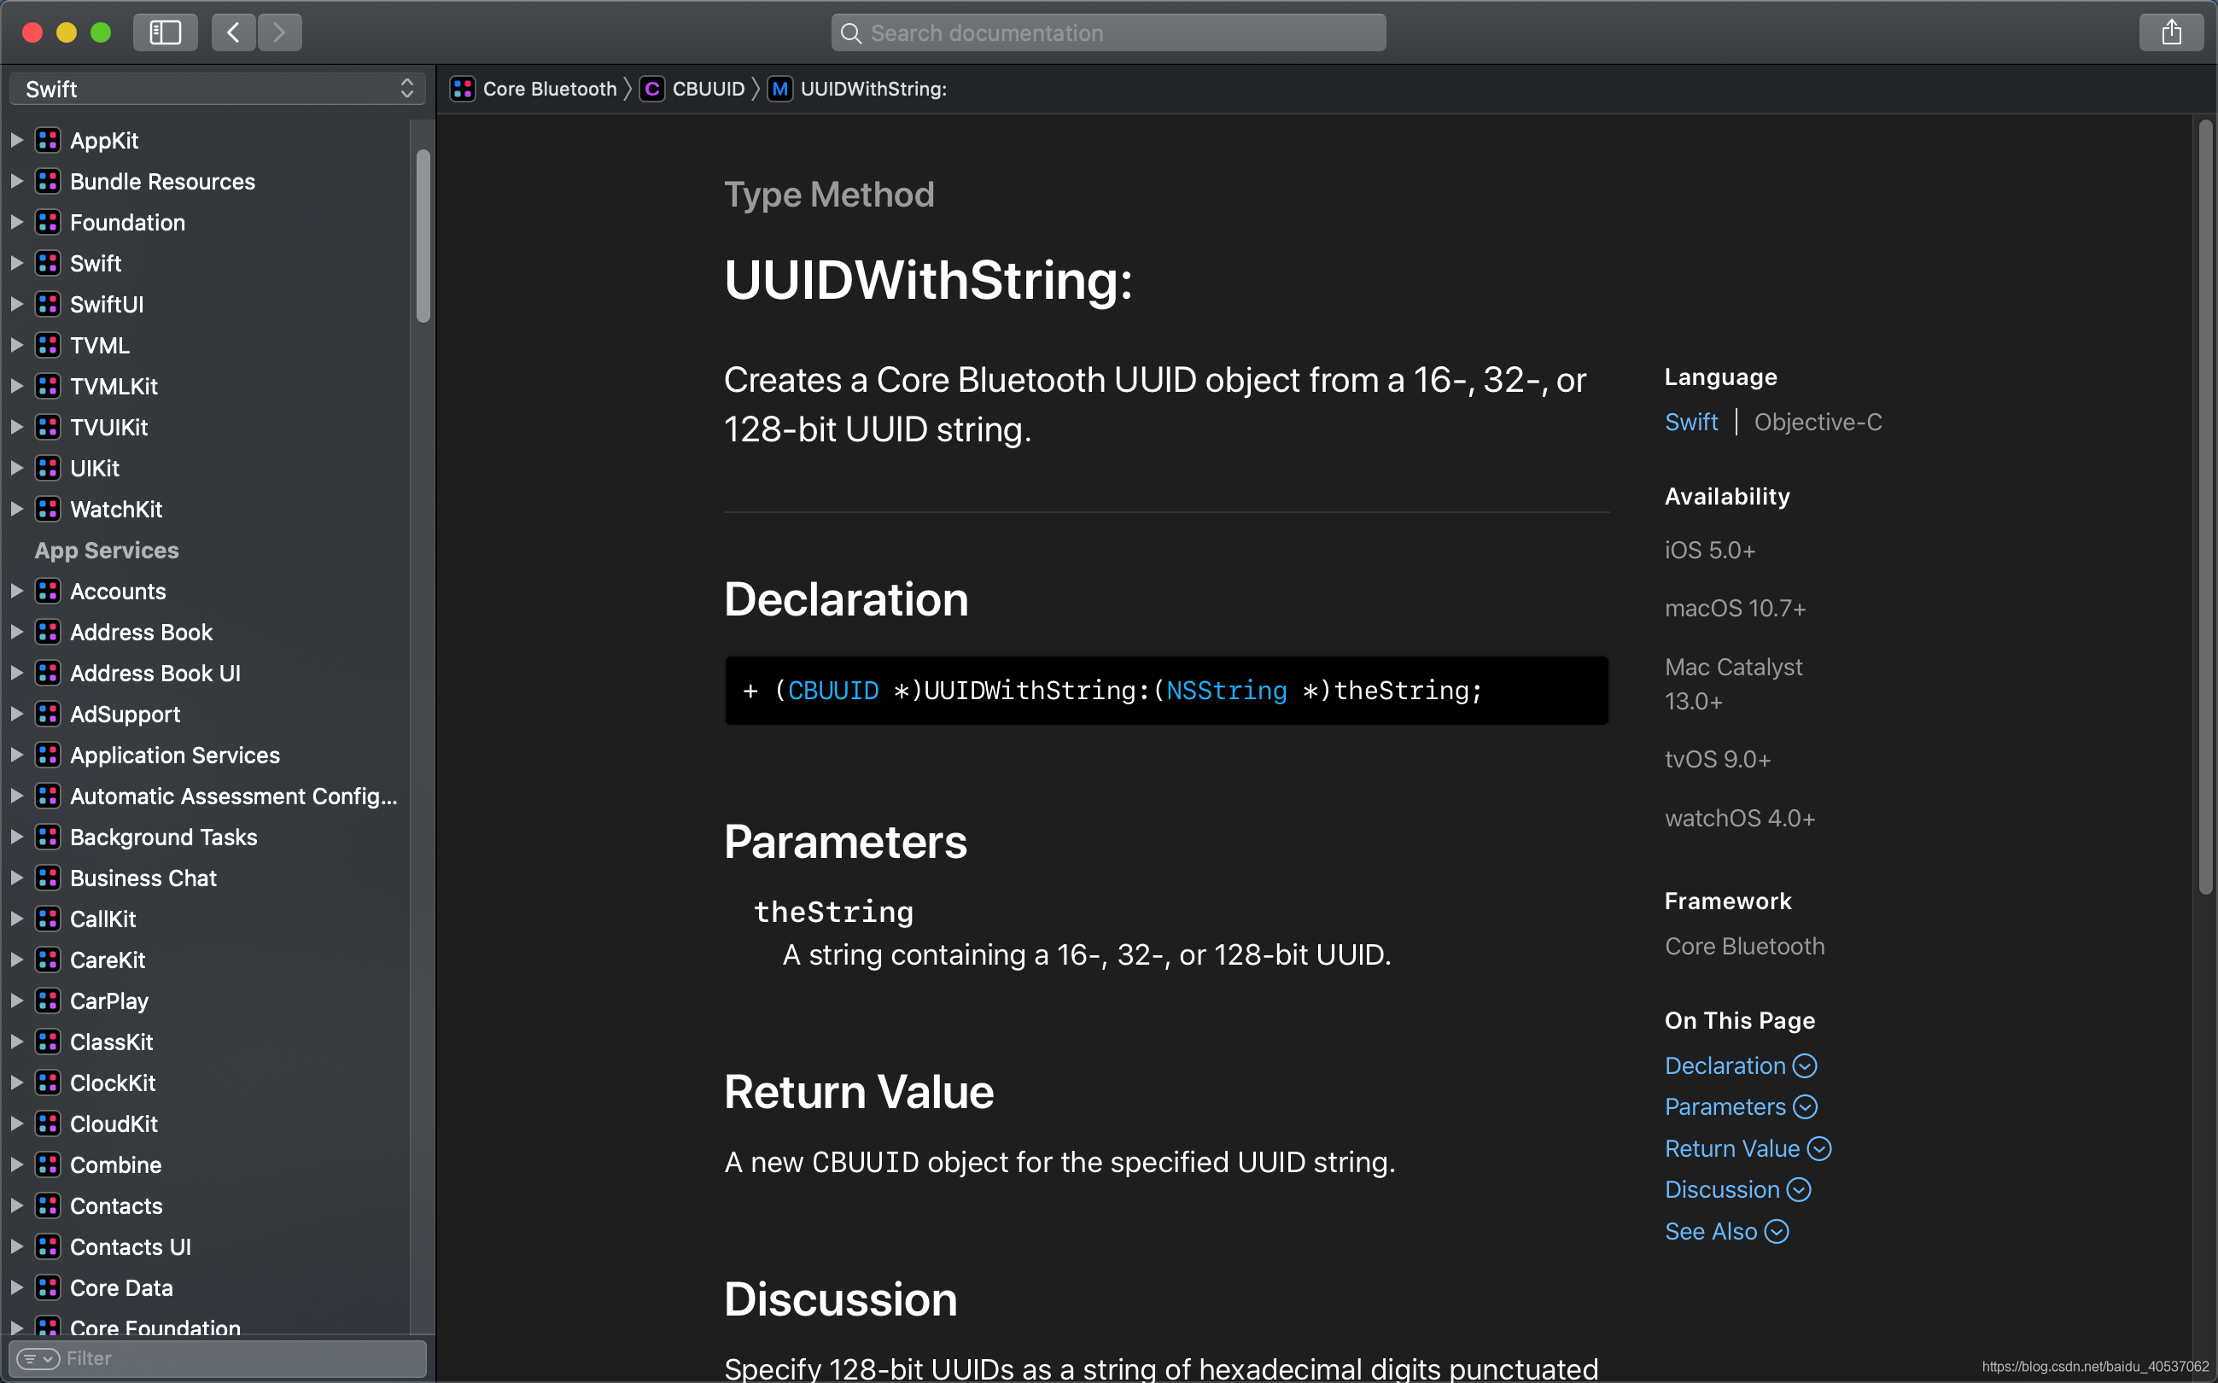Click the UIKit framework icon
This screenshot has height=1383, width=2218.
[x=48, y=468]
